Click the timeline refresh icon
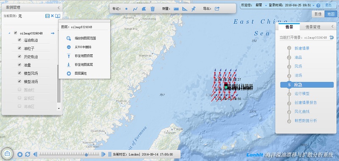 pyautogui.click(x=28, y=154)
